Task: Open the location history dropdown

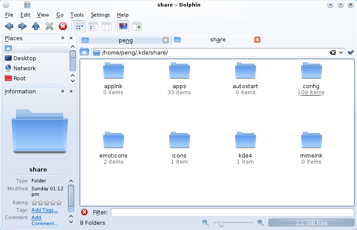Action: click(x=341, y=53)
